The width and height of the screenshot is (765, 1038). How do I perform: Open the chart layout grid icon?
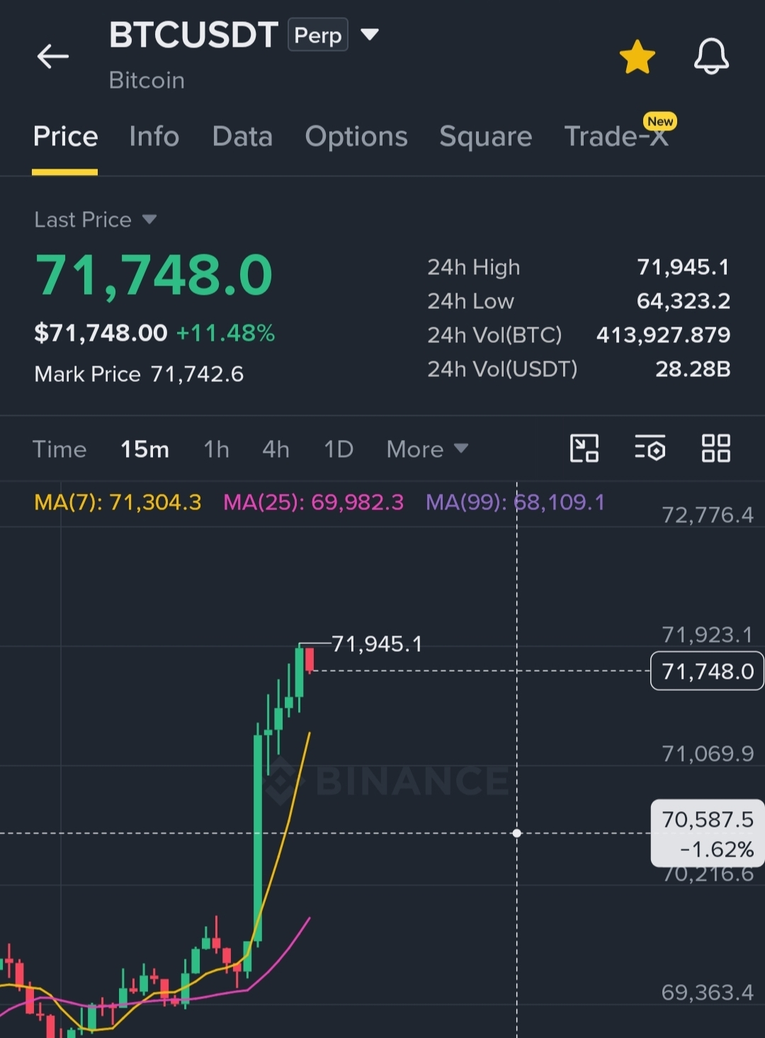pyautogui.click(x=715, y=449)
